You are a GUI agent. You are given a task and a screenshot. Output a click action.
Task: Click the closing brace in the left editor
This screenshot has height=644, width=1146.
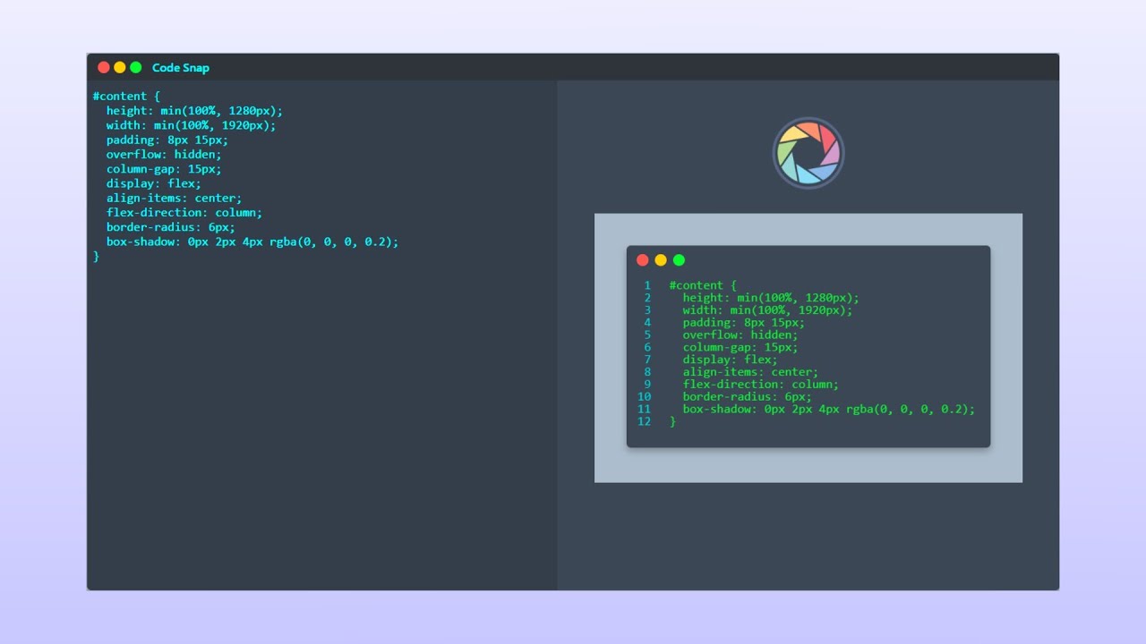tap(96, 257)
